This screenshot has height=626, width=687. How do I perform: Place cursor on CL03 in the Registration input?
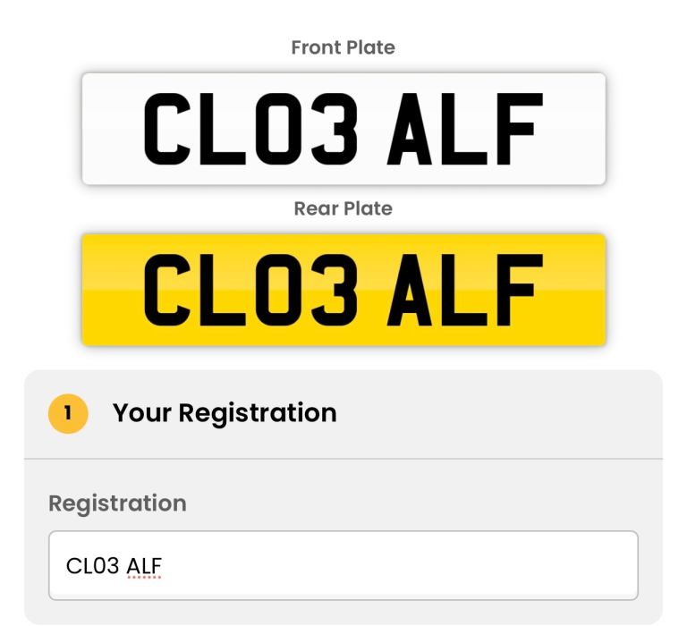(94, 565)
